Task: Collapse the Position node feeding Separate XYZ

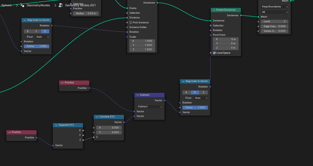Action: click(9, 132)
